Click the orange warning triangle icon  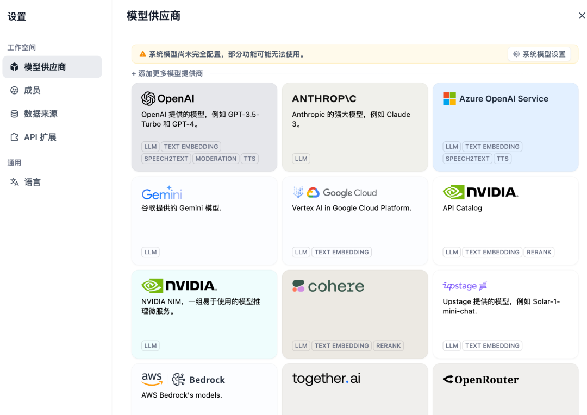142,54
